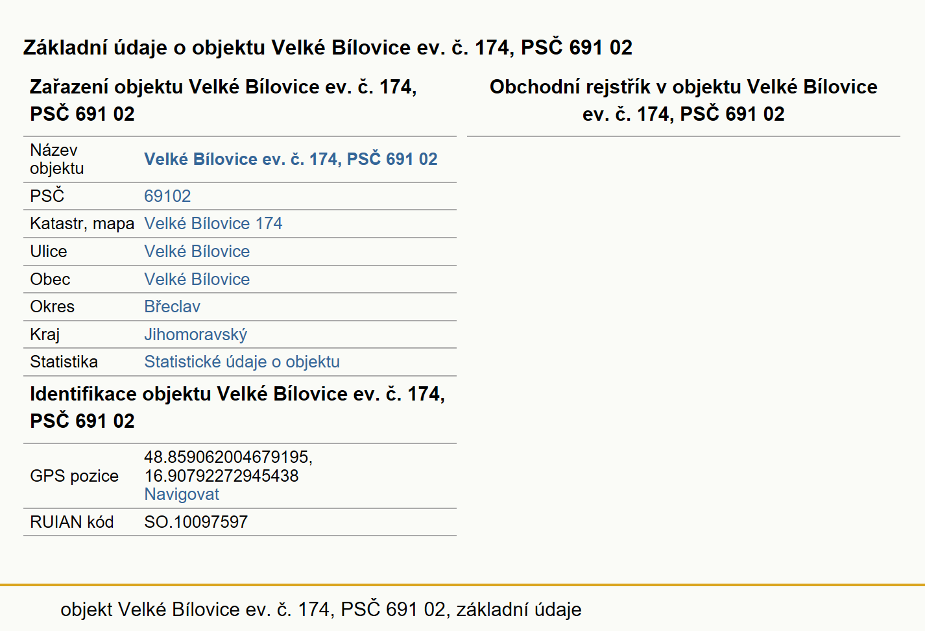Viewport: 925px width, 631px height.
Task: Click the main Základní údaje o objektu heading
Action: click(x=328, y=47)
